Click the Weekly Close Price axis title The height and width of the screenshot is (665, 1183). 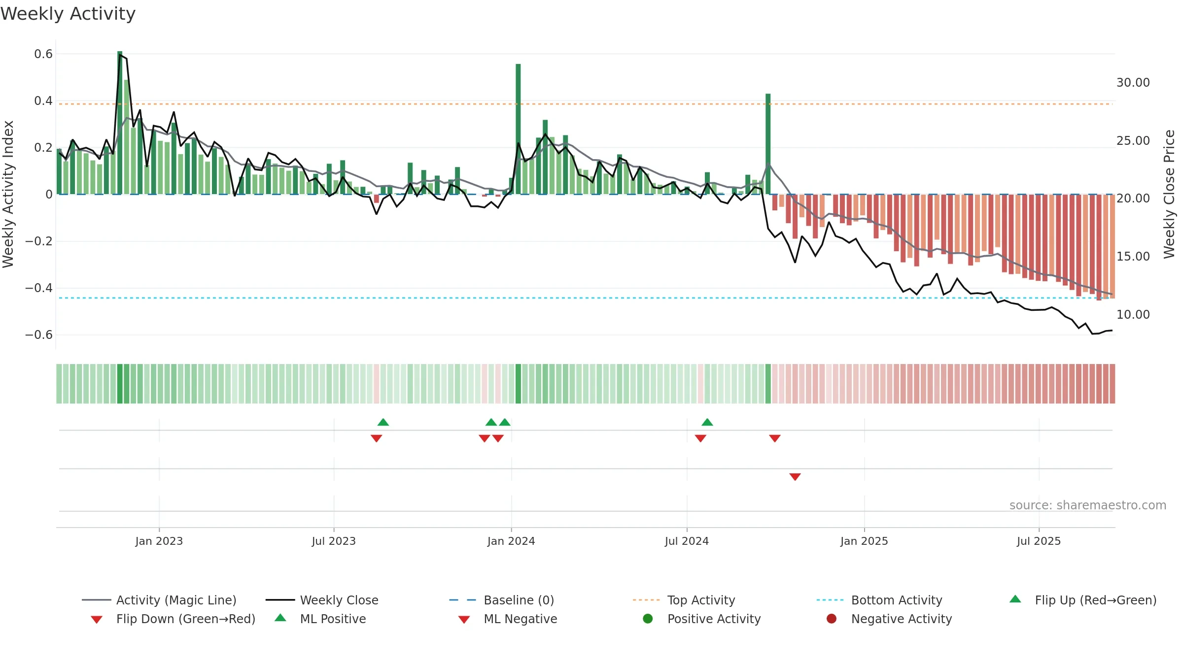[x=1169, y=194]
